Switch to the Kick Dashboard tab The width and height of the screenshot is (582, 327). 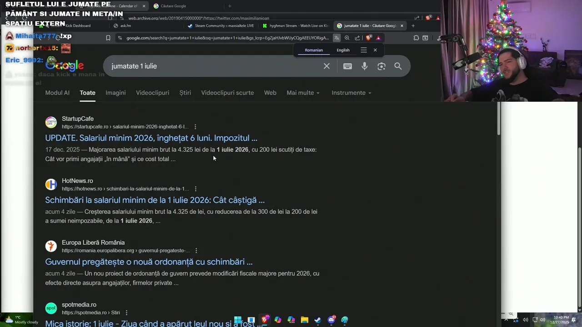point(73,26)
